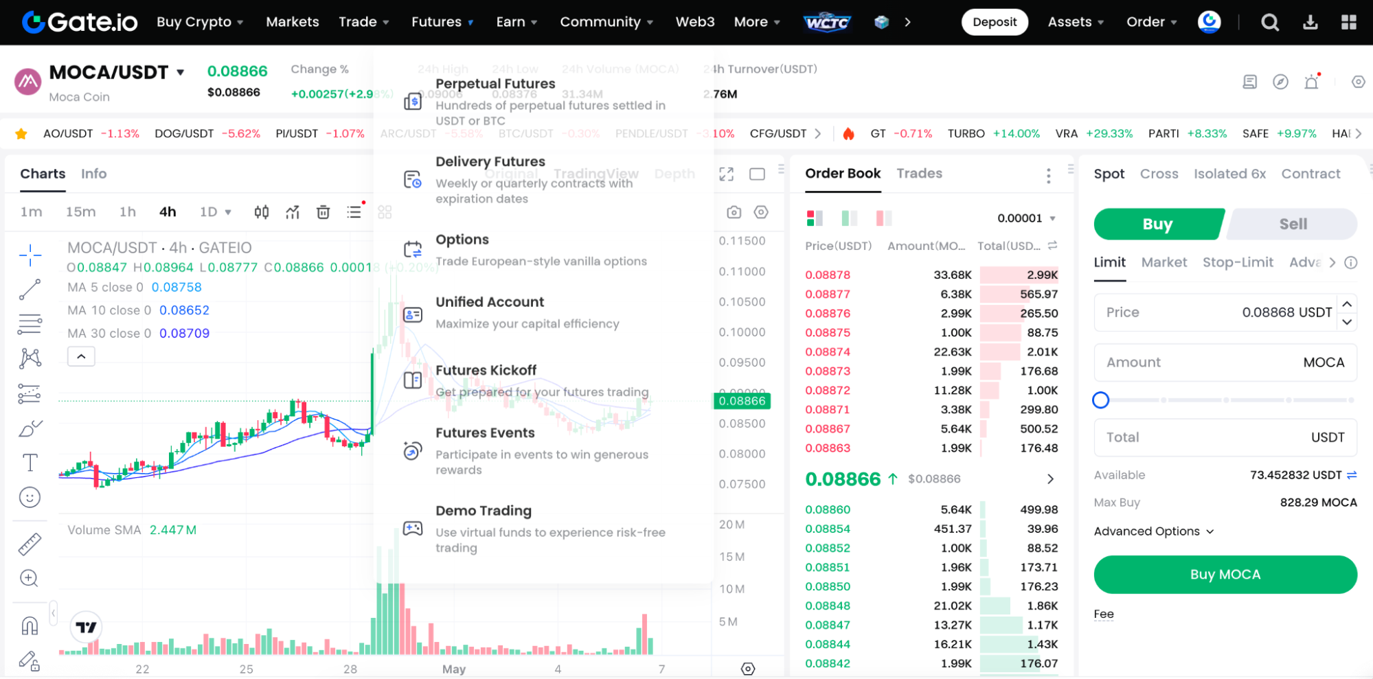Image resolution: width=1373 pixels, height=679 pixels.
Task: Select the trend line drawing tool
Action: click(30, 290)
